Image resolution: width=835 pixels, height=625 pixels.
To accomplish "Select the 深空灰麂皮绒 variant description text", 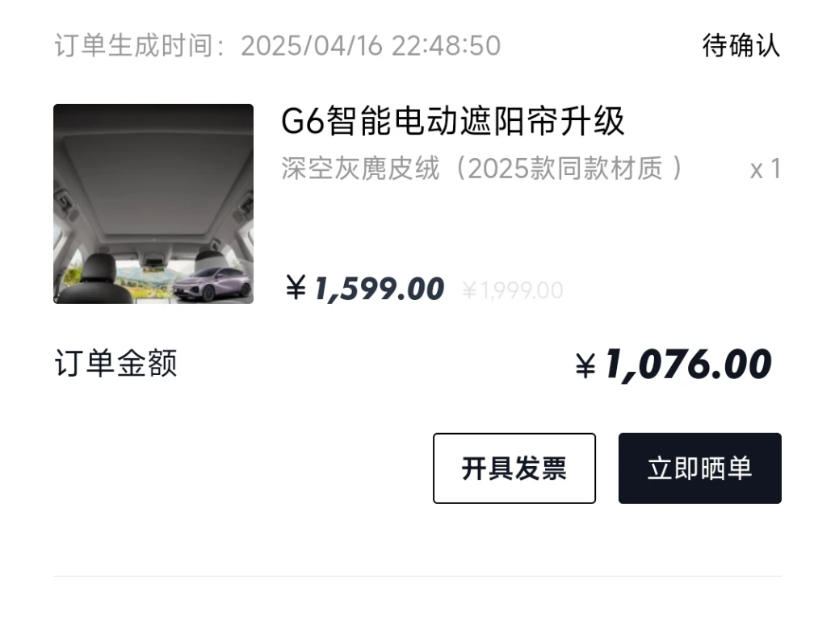I will pyautogui.click(x=360, y=169).
